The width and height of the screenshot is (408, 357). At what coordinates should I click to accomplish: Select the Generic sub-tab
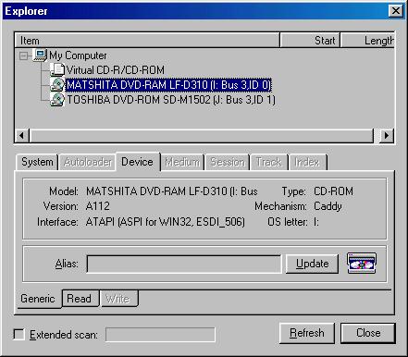click(38, 299)
